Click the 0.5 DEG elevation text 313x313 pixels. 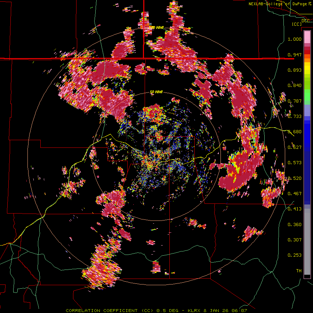point(167,311)
